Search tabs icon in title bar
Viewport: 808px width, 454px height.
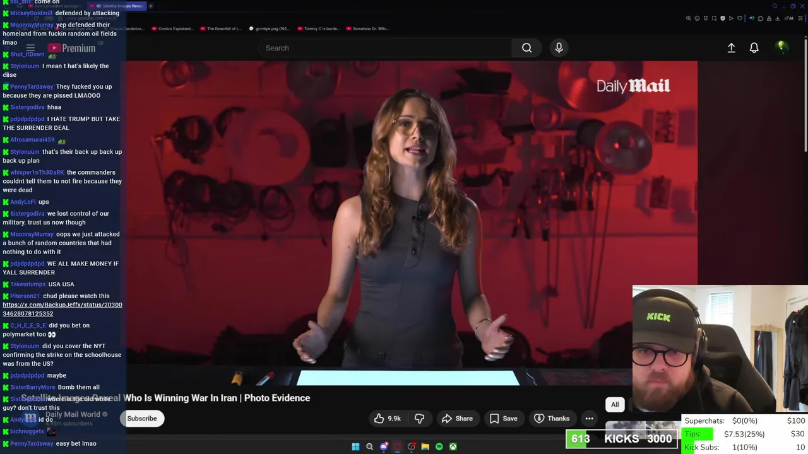coord(775,6)
